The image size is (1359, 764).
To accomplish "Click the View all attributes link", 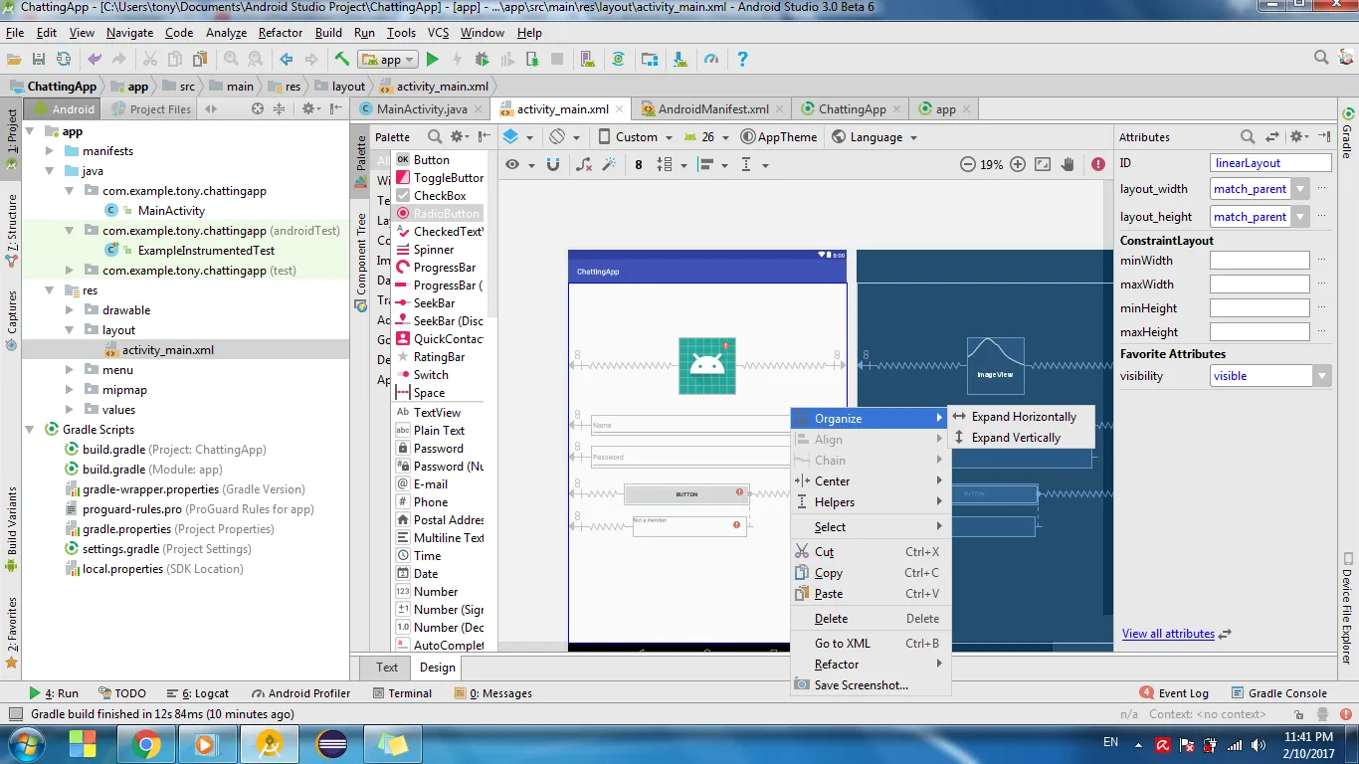I will [1168, 634].
